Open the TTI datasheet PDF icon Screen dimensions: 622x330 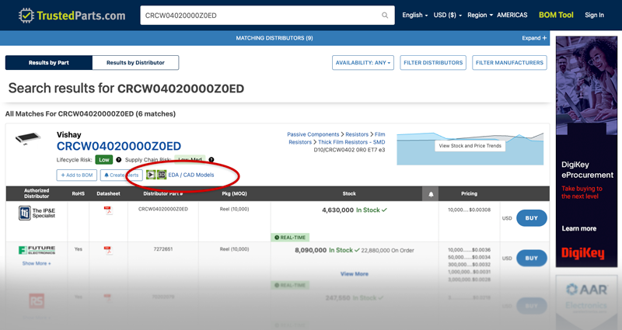click(108, 210)
